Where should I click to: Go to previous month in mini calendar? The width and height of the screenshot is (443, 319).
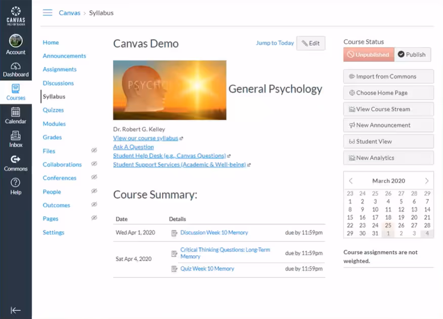(x=351, y=181)
